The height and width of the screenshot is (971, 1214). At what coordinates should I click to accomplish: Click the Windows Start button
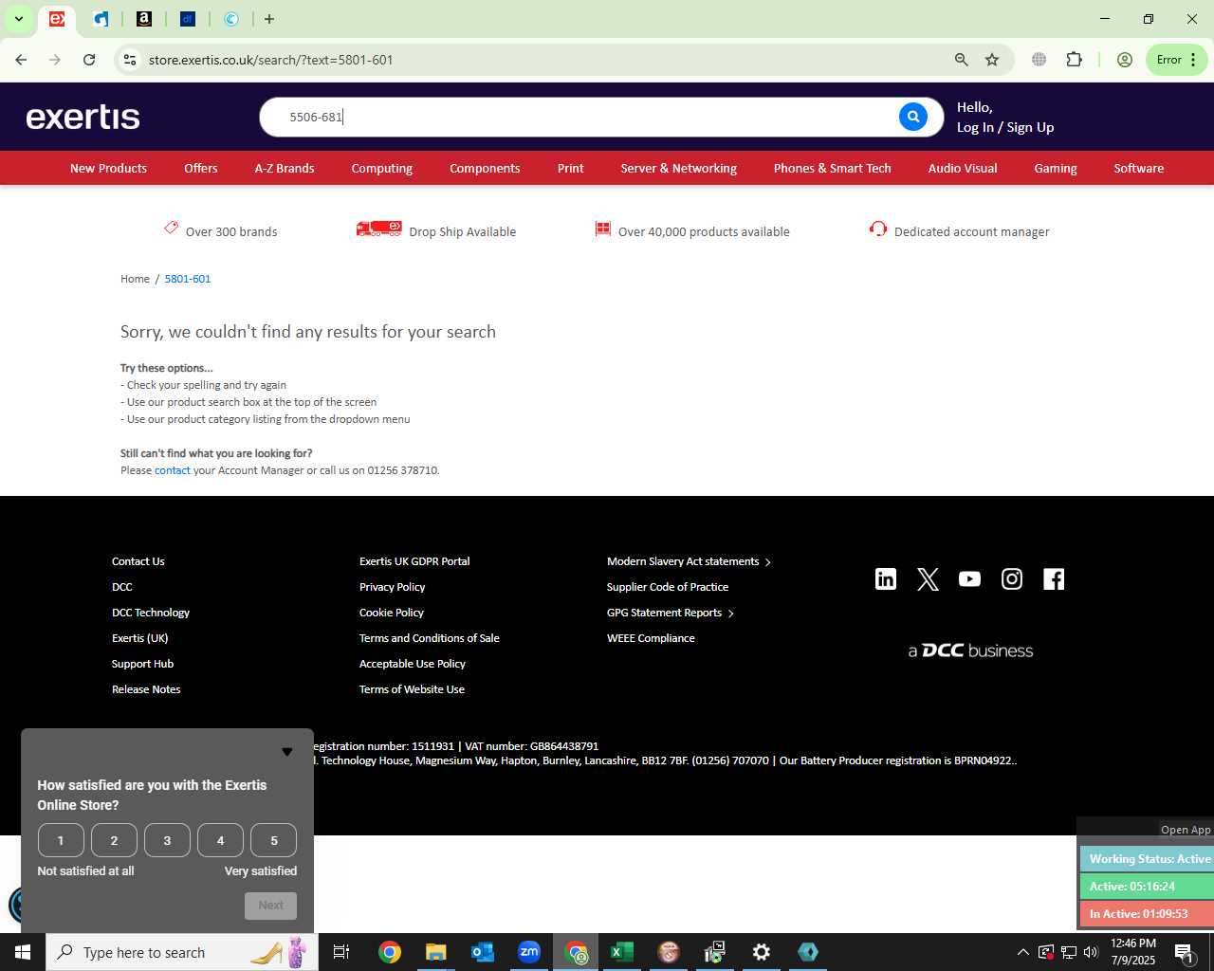tap(23, 952)
